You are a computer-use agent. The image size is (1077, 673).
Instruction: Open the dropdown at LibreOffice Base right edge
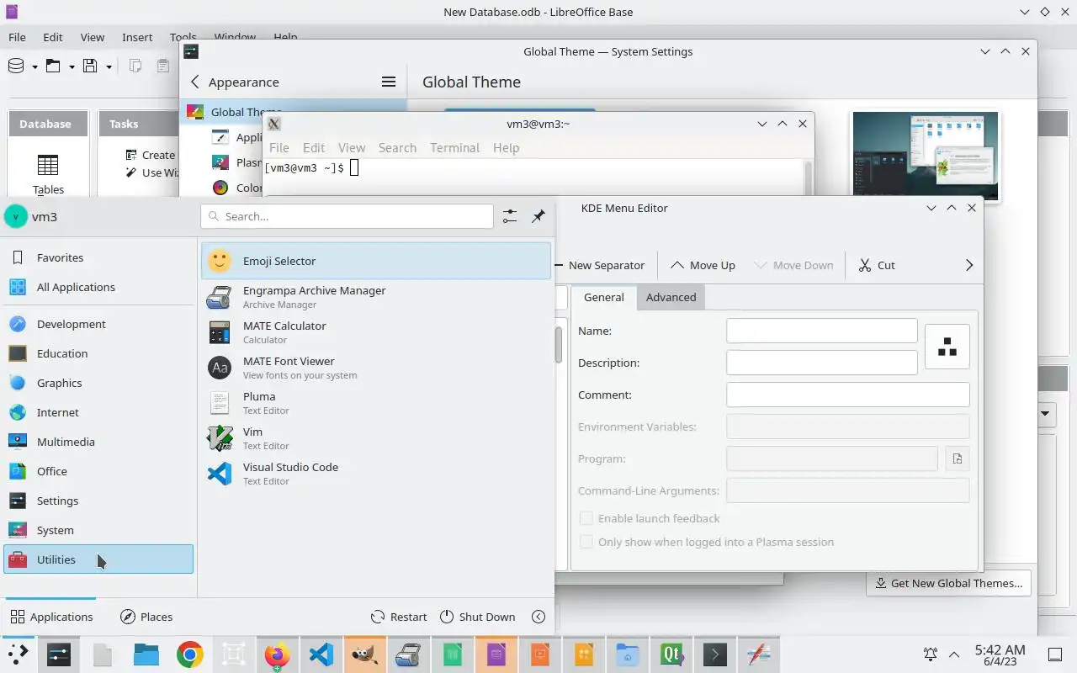point(1046,413)
